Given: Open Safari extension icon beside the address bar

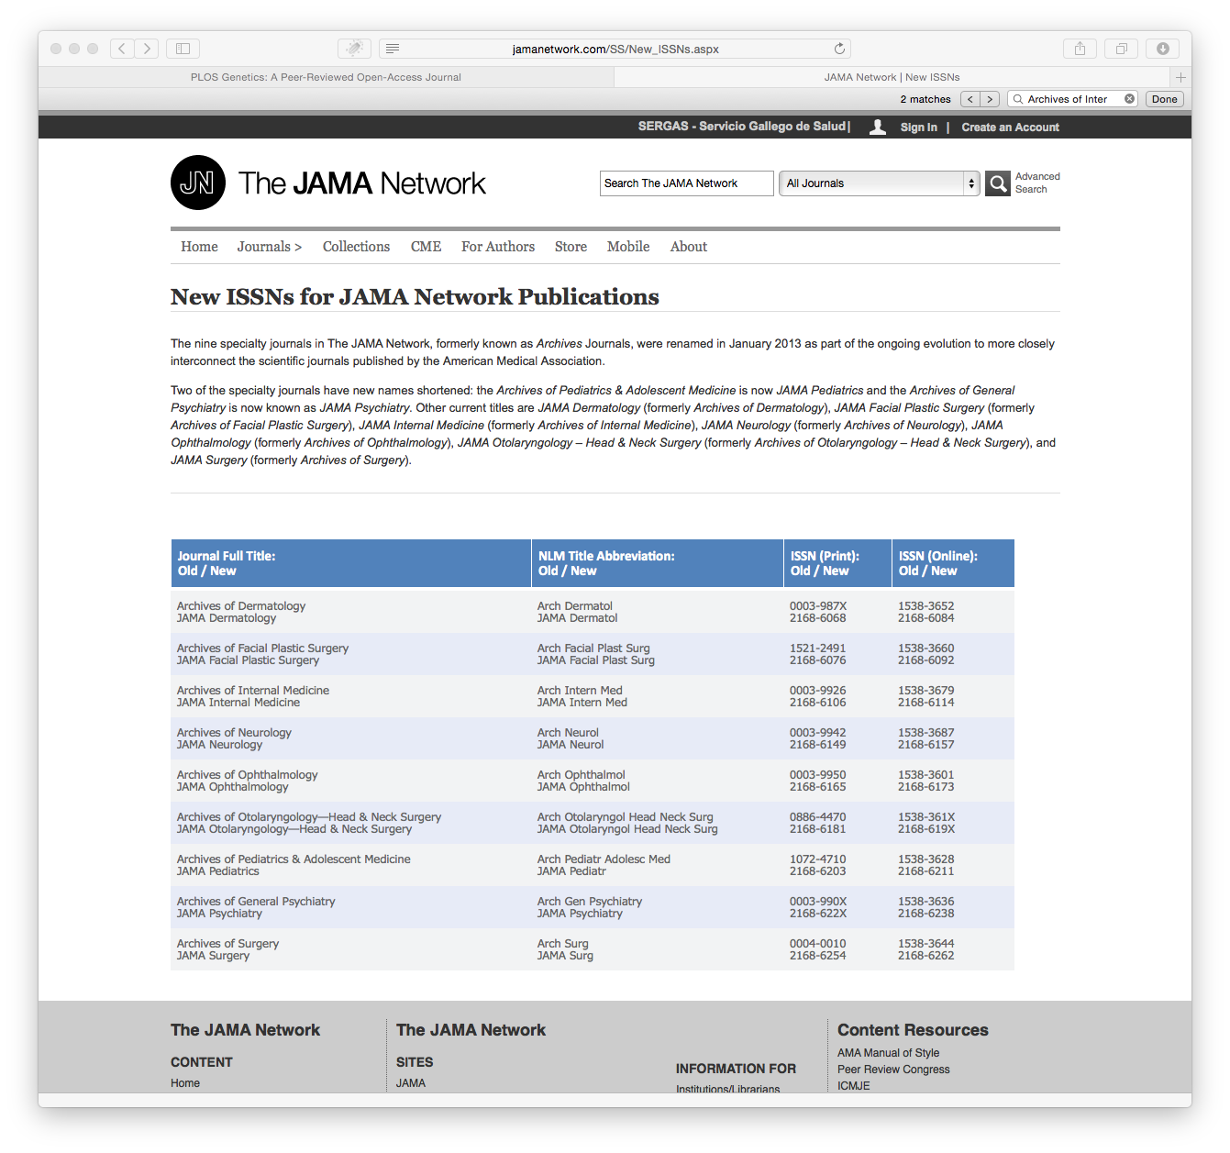Looking at the screenshot, I should pos(354,49).
